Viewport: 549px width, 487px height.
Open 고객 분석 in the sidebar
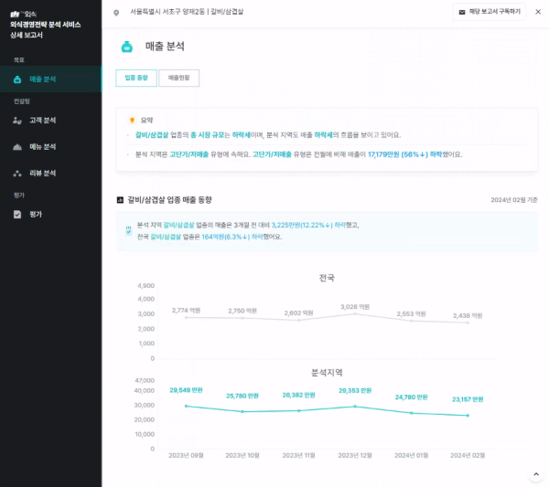(x=50, y=121)
